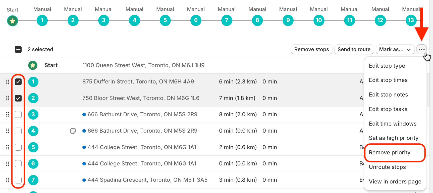Uncheck stop 1 875 Dufferin Street

pyautogui.click(x=18, y=82)
